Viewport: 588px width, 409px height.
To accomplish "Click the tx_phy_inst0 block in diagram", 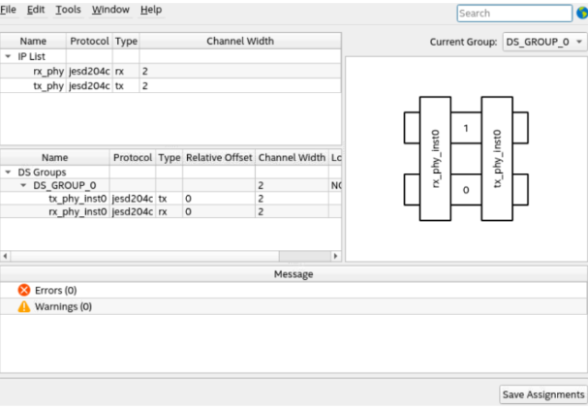I will coord(496,159).
